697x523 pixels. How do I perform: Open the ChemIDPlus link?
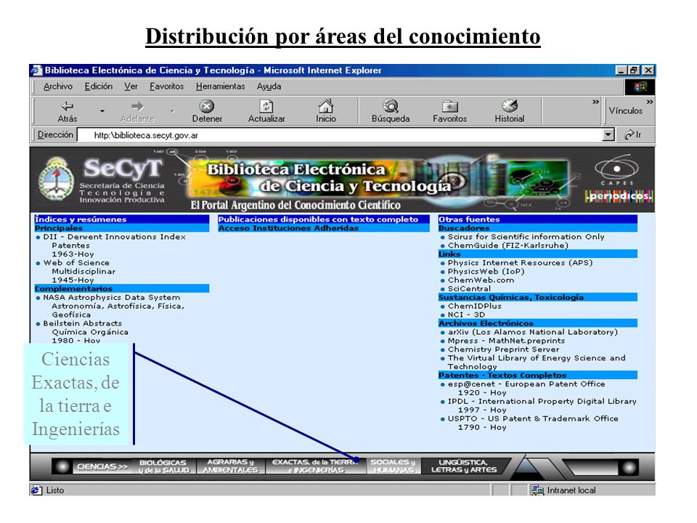[474, 306]
